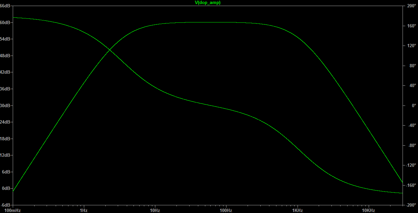This screenshot has height=213, width=418.
Task: Click the 120° phase axis label
Action: (x=411, y=46)
